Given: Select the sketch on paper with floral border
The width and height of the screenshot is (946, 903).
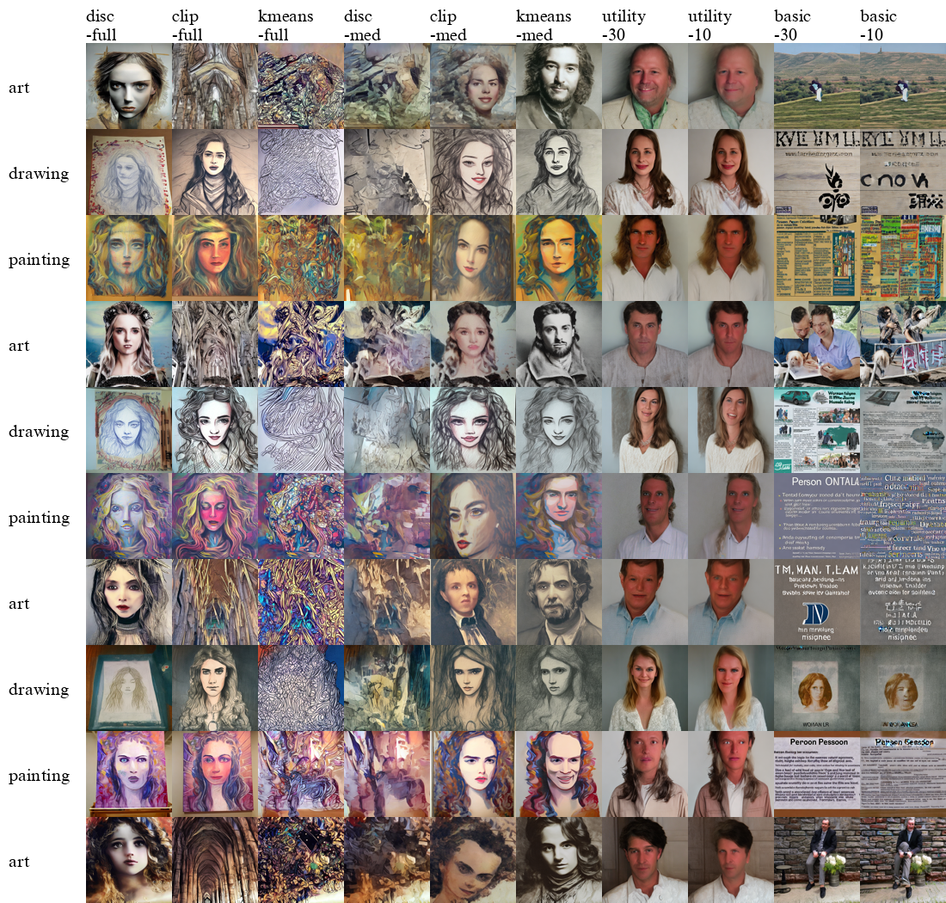Looking at the screenshot, I should (128, 172).
